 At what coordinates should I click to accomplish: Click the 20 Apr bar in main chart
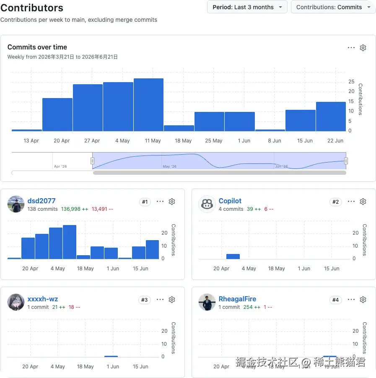(x=57, y=114)
